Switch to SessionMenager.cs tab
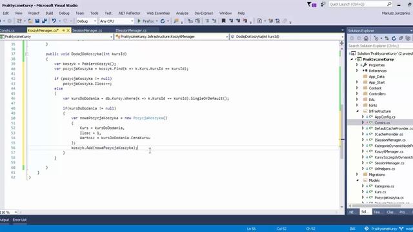The height and width of the screenshot is (232, 413). [x=87, y=30]
